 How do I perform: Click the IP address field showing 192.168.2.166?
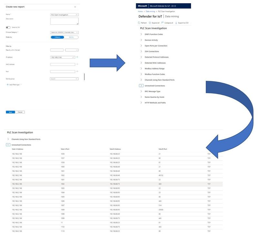[x=63, y=57]
